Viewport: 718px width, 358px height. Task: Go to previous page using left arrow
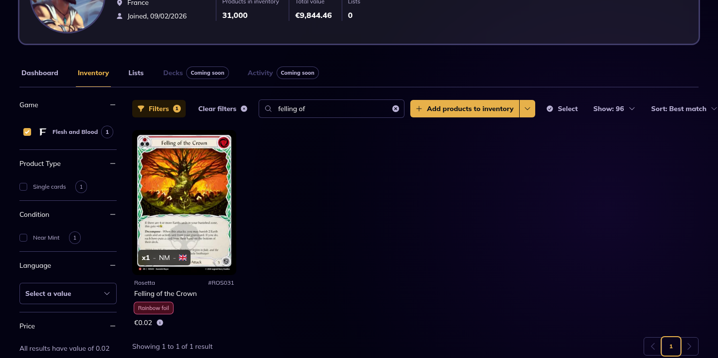coord(652,346)
